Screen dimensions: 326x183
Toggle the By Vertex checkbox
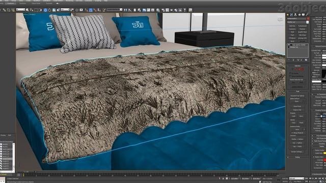[290, 73]
